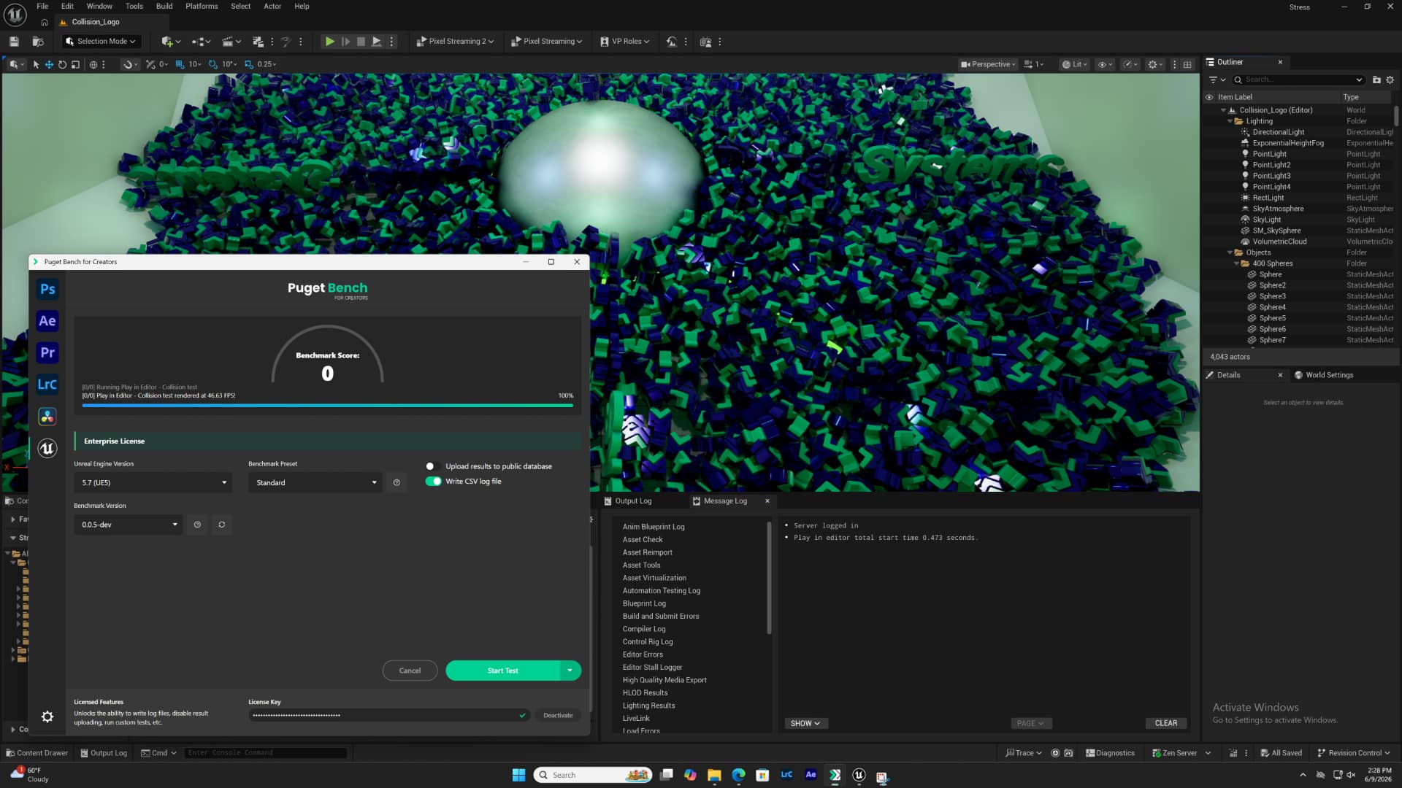Open the Perspective viewport dropdown

click(x=988, y=64)
